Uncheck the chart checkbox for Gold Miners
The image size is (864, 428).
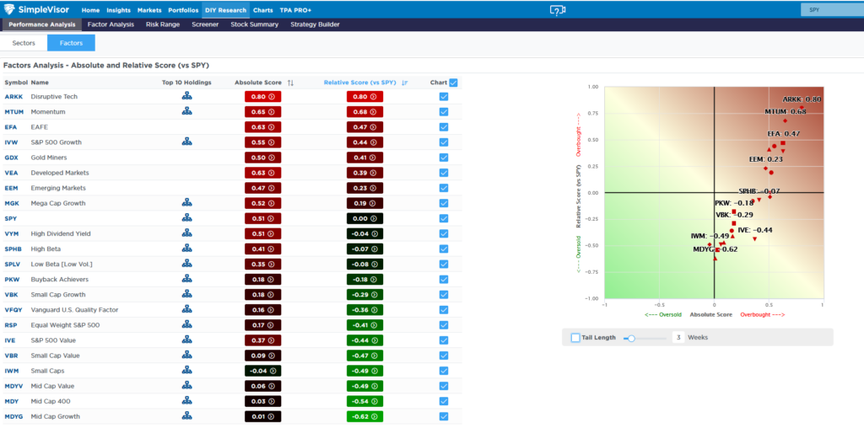[443, 158]
